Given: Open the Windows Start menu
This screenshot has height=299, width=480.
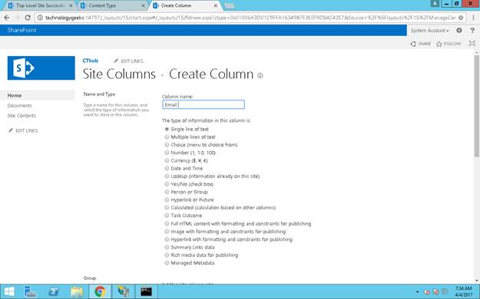Looking at the screenshot, I should [9, 291].
